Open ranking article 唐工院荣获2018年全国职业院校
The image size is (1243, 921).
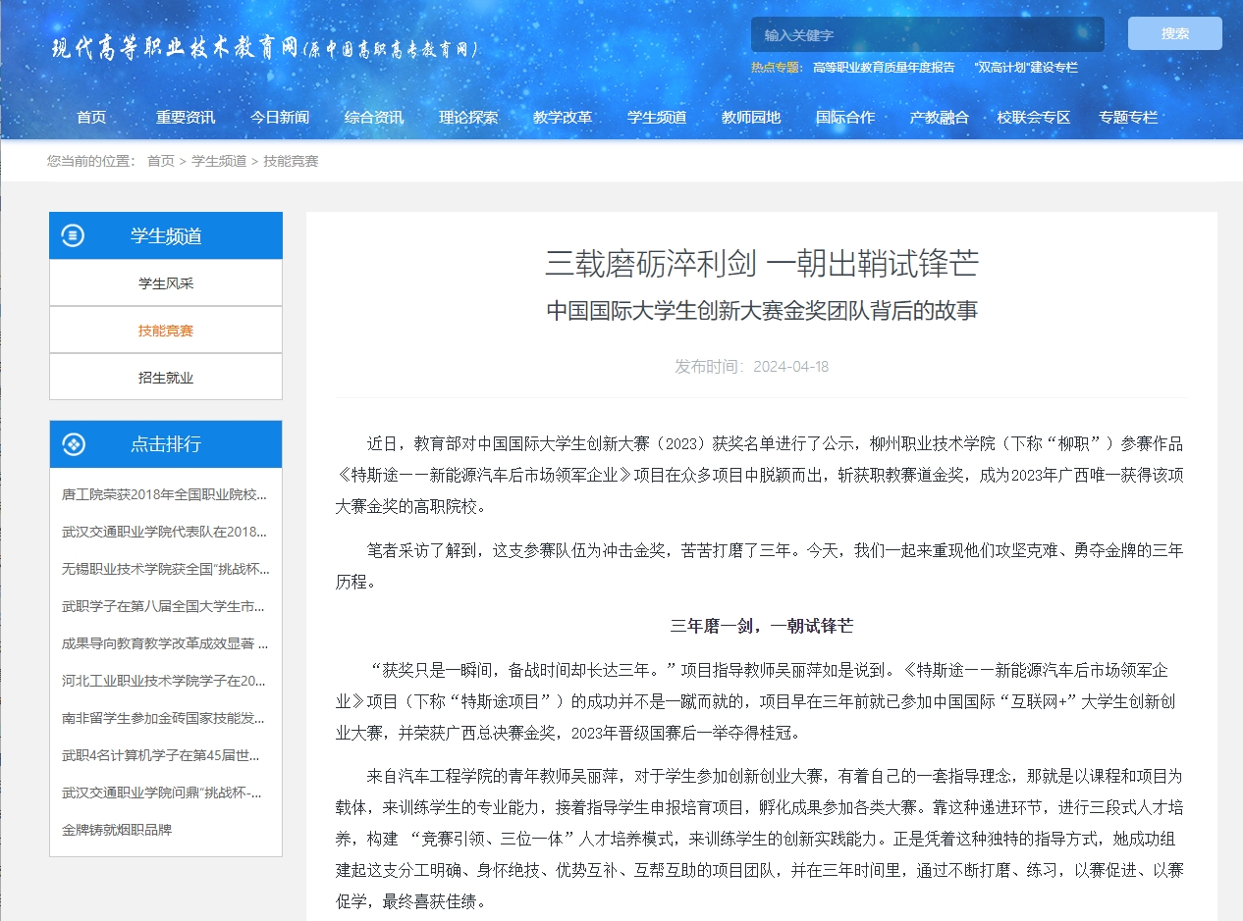click(x=165, y=494)
